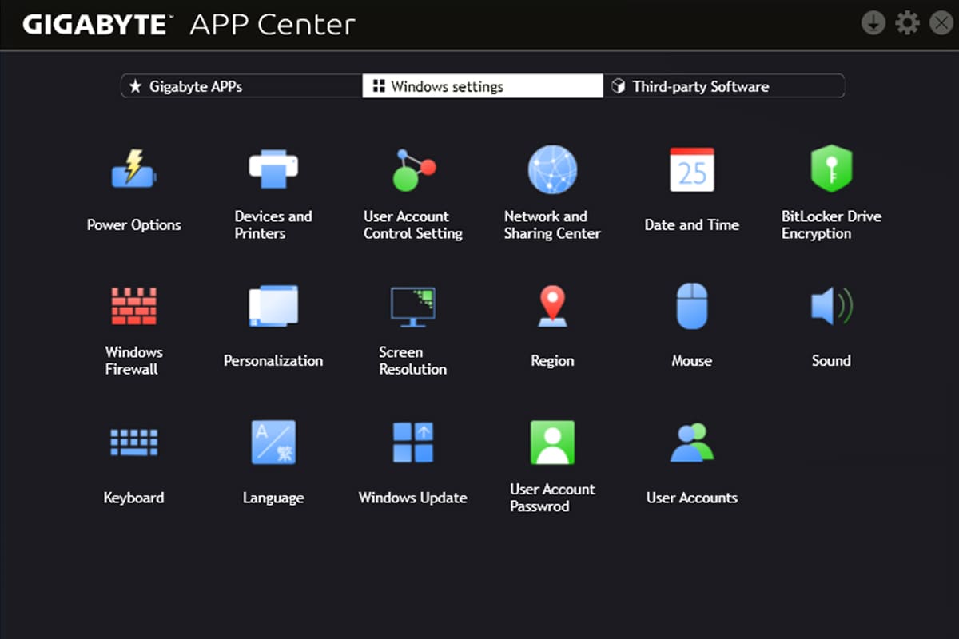Click the "Language" label
The height and width of the screenshot is (639, 959).
(x=273, y=498)
